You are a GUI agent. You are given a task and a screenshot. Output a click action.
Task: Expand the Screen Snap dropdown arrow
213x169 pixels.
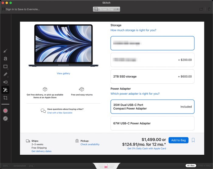pos(118,9)
